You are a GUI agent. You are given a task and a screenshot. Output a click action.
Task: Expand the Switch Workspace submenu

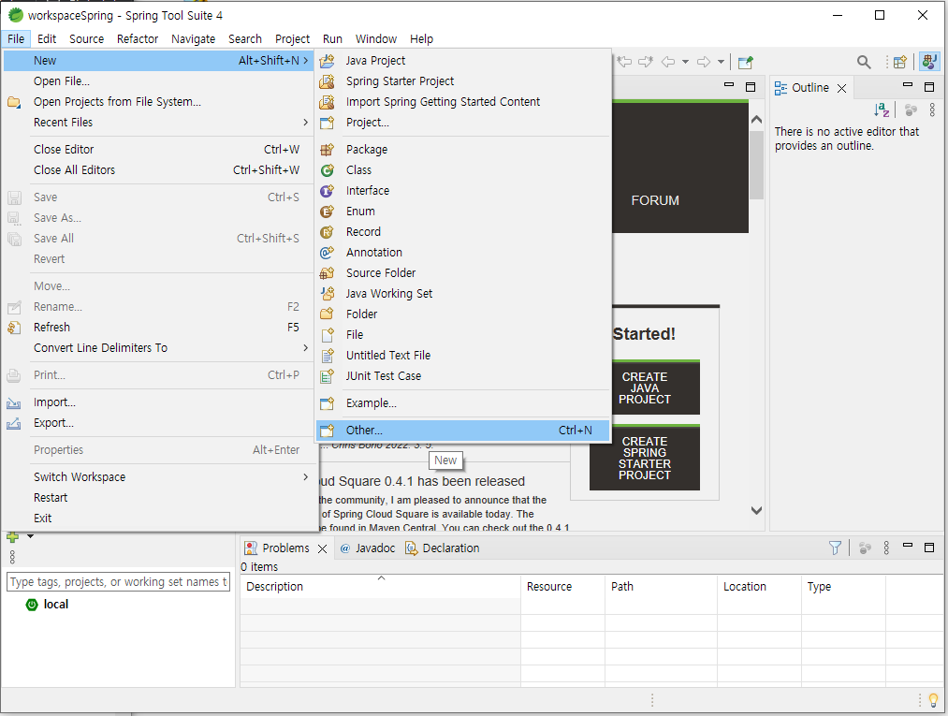(x=305, y=477)
